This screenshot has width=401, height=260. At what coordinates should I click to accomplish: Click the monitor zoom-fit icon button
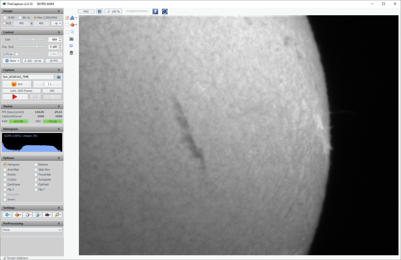(100, 11)
